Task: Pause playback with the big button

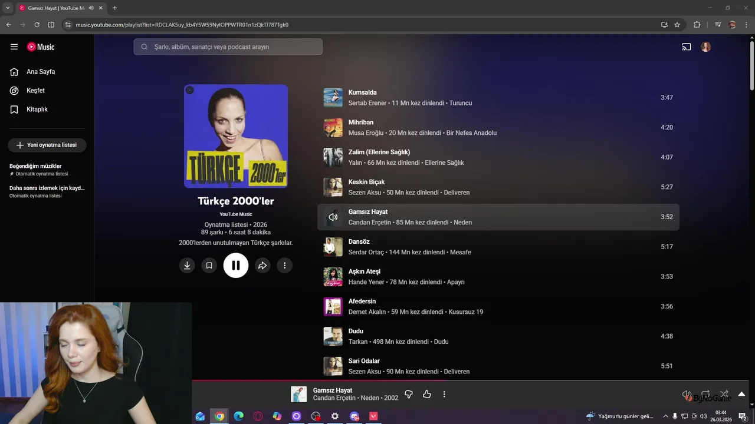Action: 236,266
